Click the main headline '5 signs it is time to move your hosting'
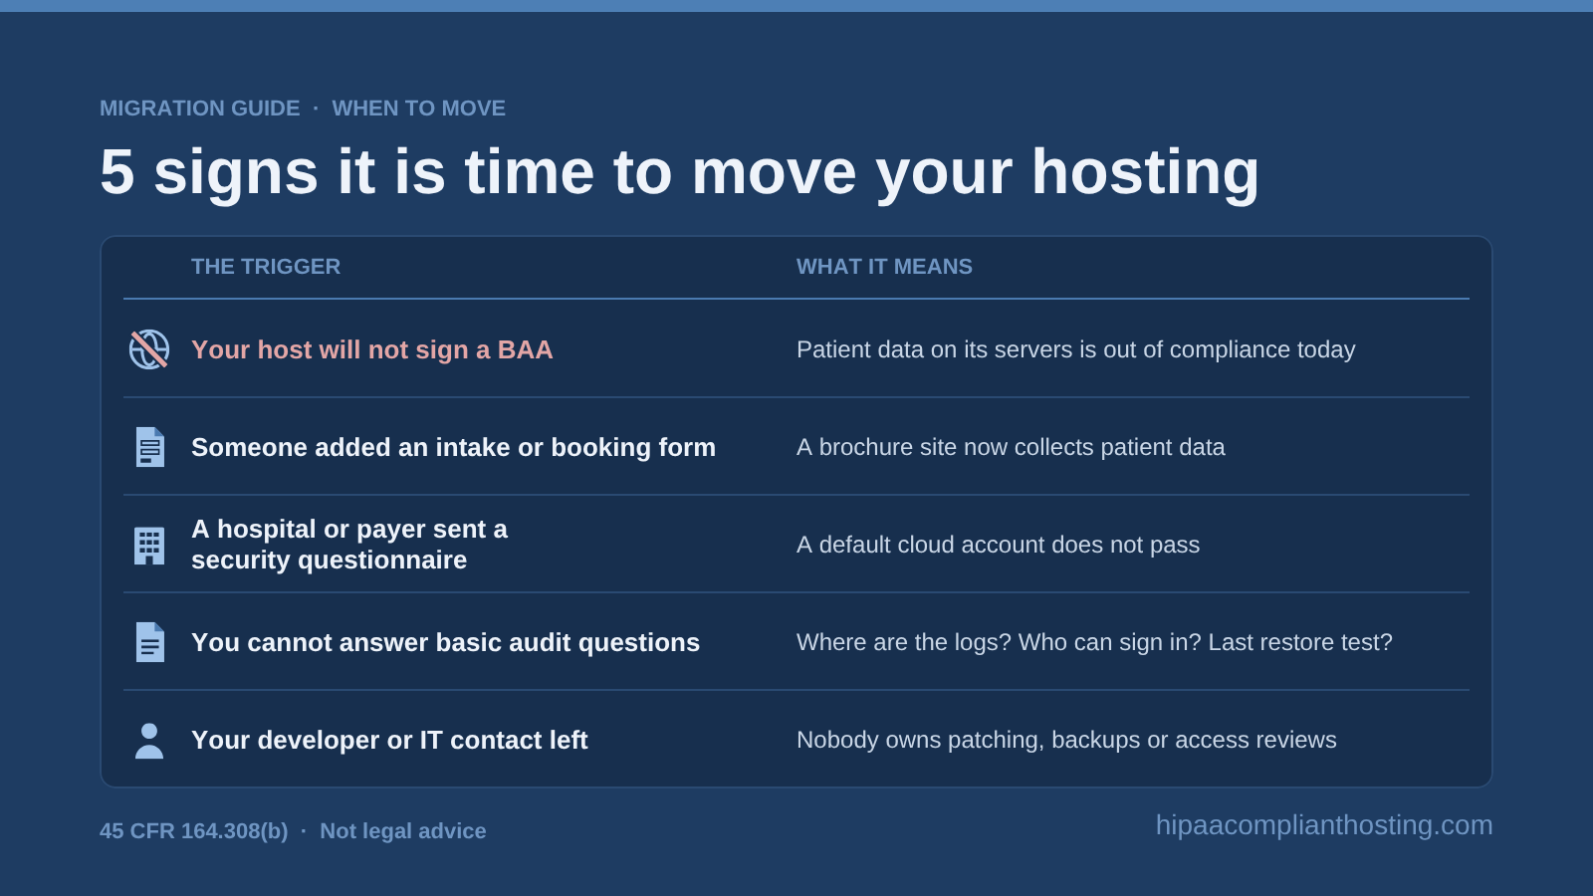 pos(680,172)
